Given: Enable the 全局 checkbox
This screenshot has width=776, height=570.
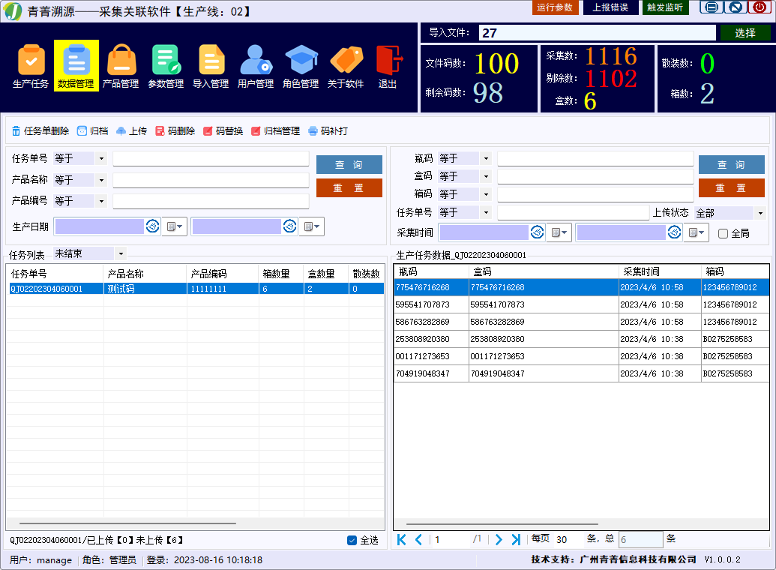Looking at the screenshot, I should (x=724, y=233).
